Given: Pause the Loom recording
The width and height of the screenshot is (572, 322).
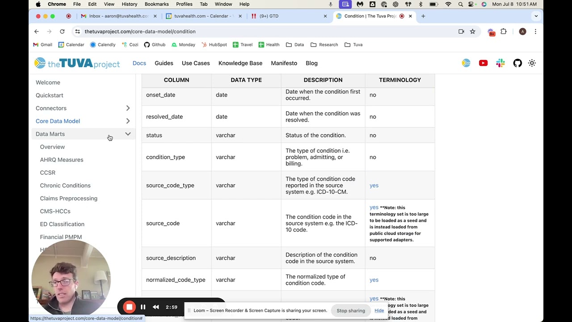Looking at the screenshot, I should [143, 307].
